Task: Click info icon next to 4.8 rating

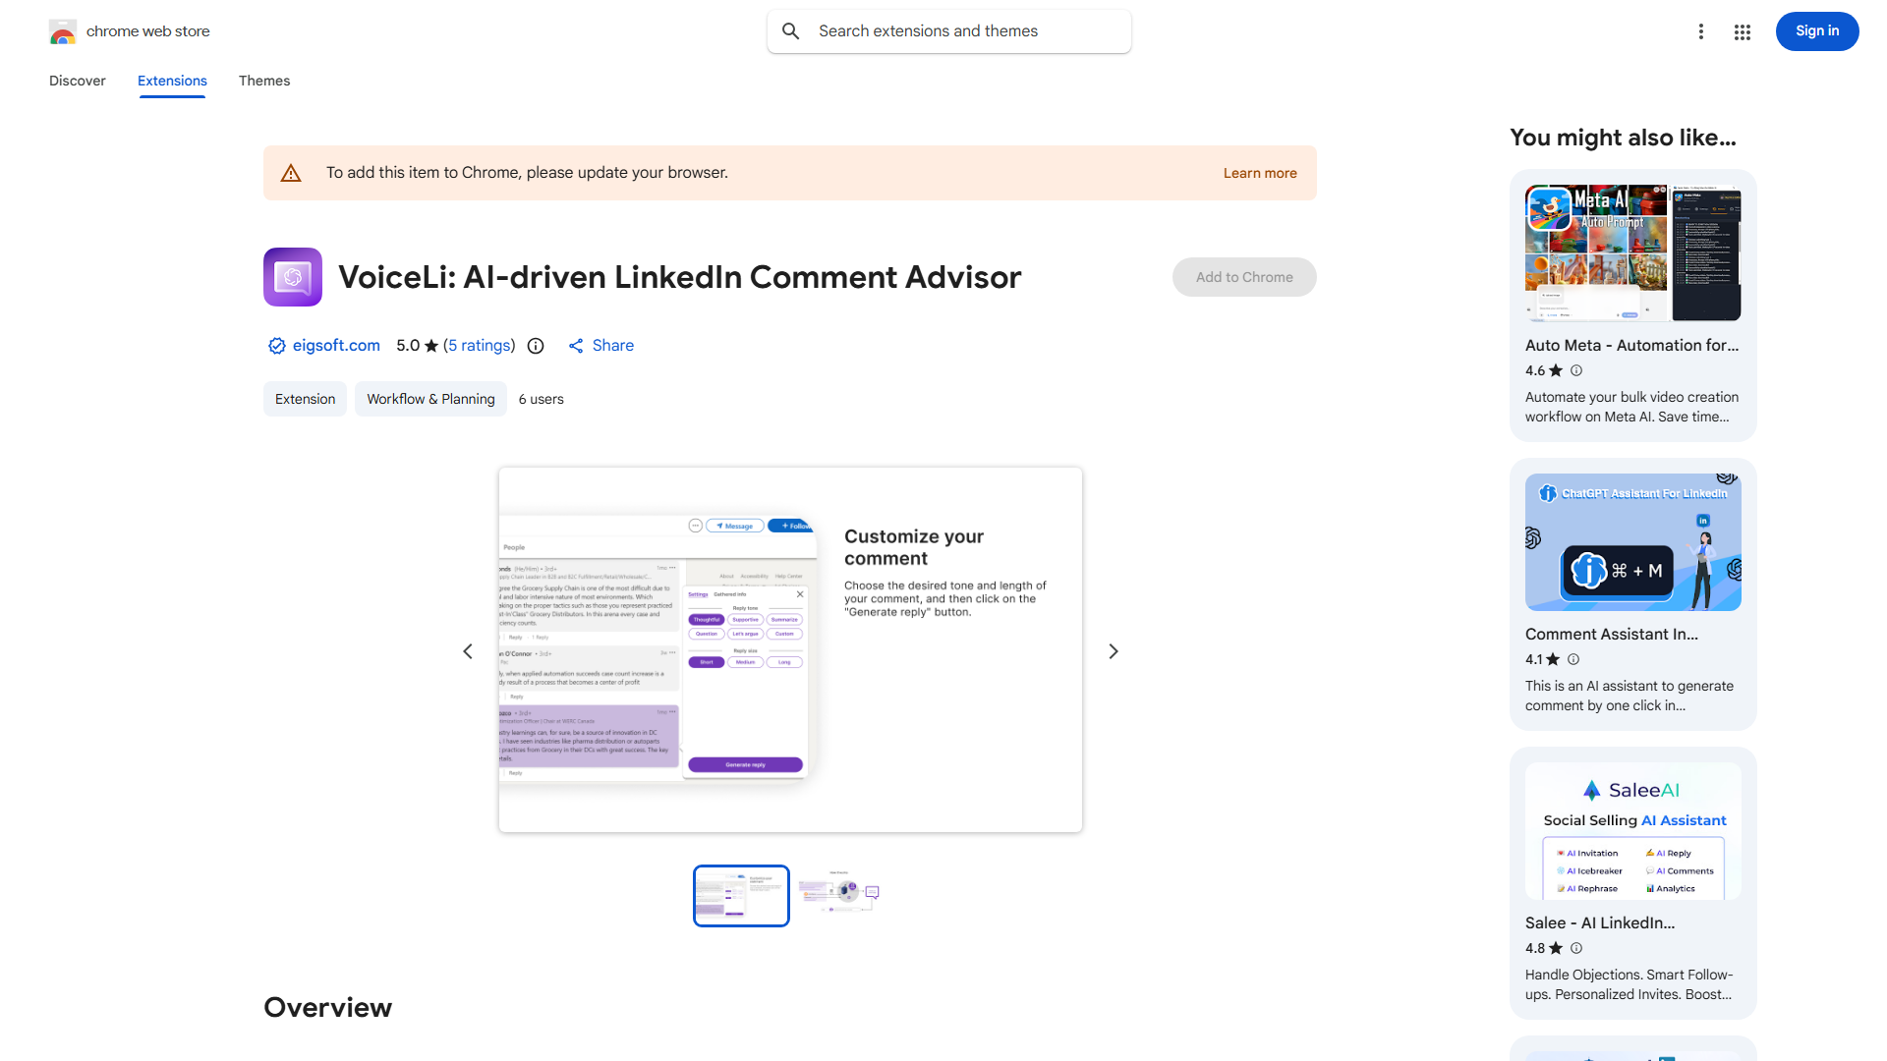Action: [1576, 948]
